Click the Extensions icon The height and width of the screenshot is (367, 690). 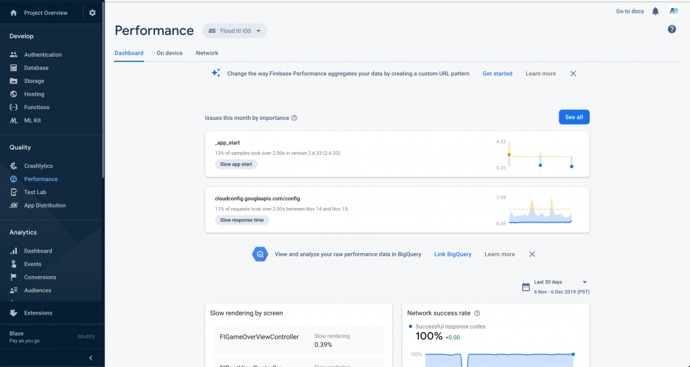[x=13, y=313]
